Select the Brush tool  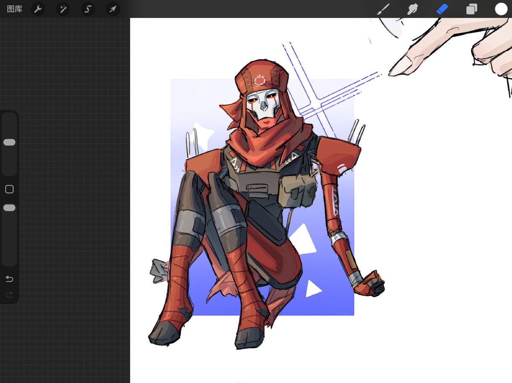[383, 9]
